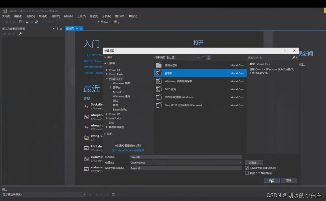
Task: Select the Windows 通用 tree item
Action: point(121,96)
